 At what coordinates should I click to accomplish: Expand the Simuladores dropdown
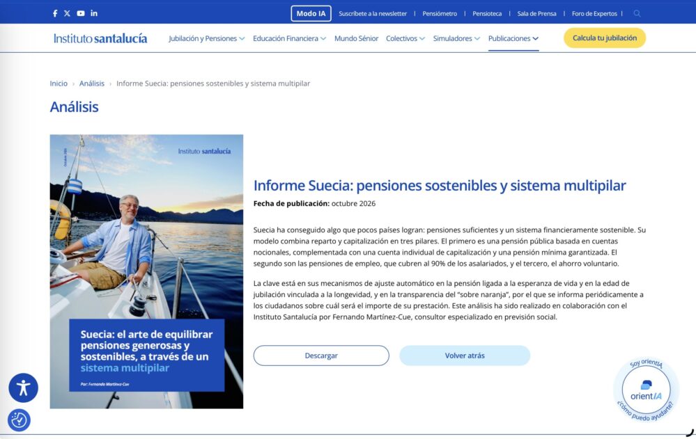pyautogui.click(x=456, y=38)
